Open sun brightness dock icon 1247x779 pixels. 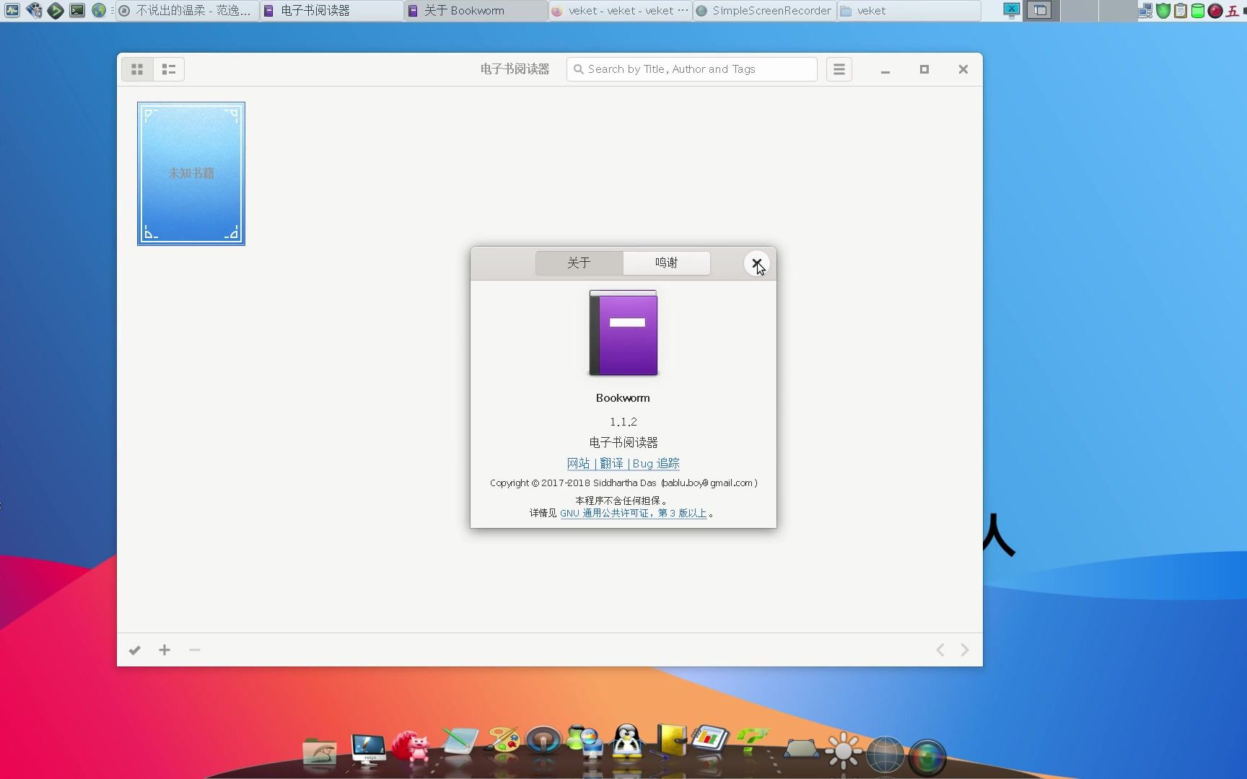[844, 751]
